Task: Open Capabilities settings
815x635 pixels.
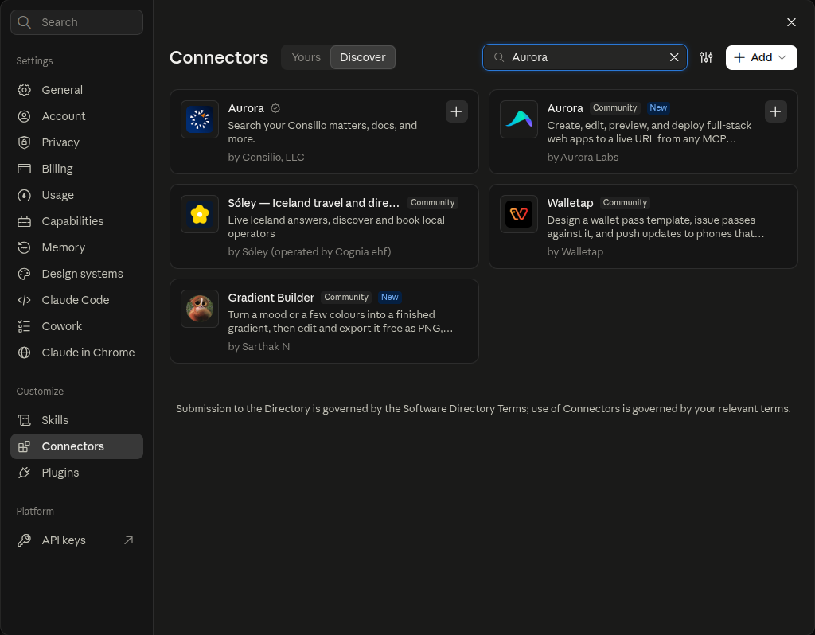Action: click(76, 221)
